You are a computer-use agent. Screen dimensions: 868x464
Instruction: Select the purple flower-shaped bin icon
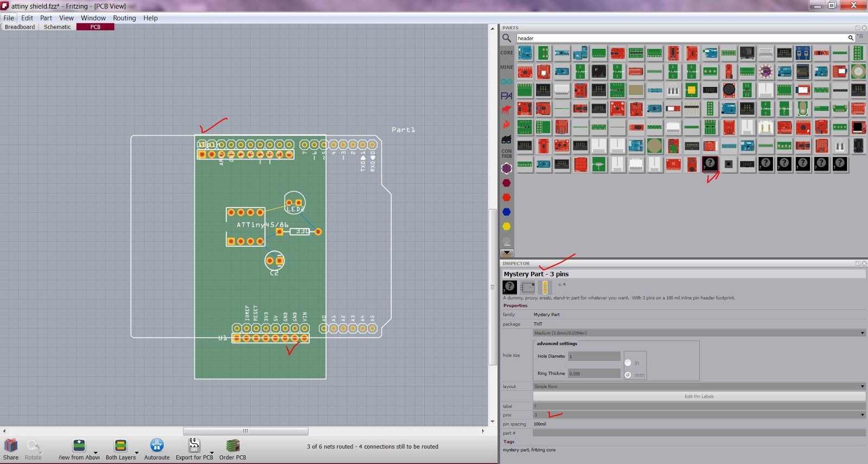[506, 168]
